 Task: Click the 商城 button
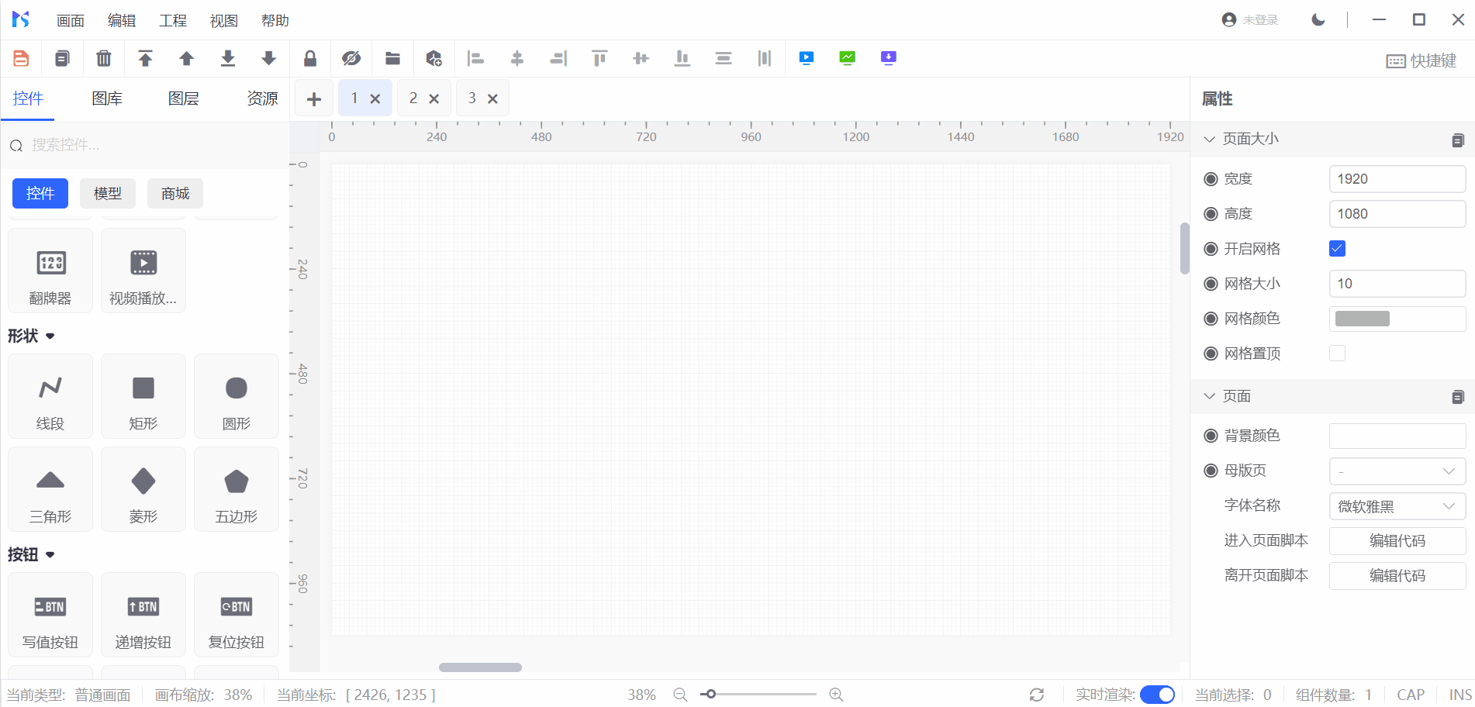[x=175, y=194]
